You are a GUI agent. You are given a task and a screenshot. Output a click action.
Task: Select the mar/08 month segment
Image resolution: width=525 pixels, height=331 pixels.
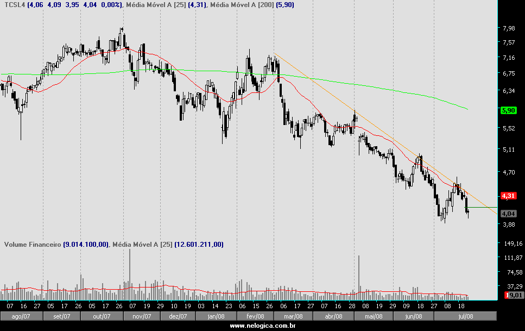[x=294, y=316]
